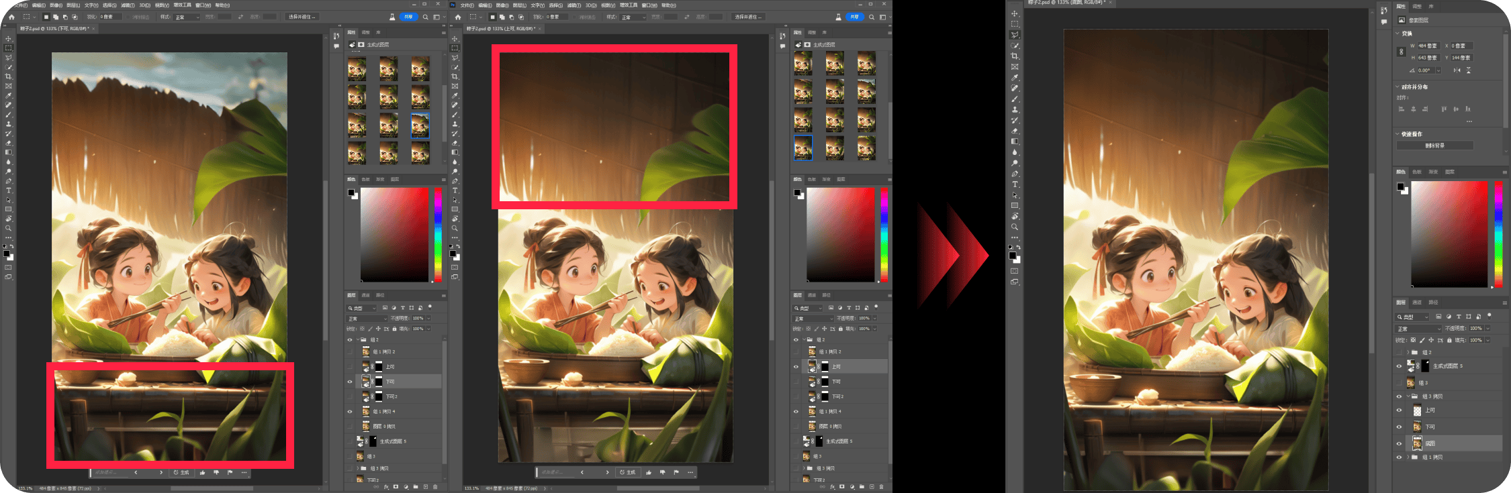Click the 删除背景 button
This screenshot has width=1511, height=493.
tap(1435, 146)
